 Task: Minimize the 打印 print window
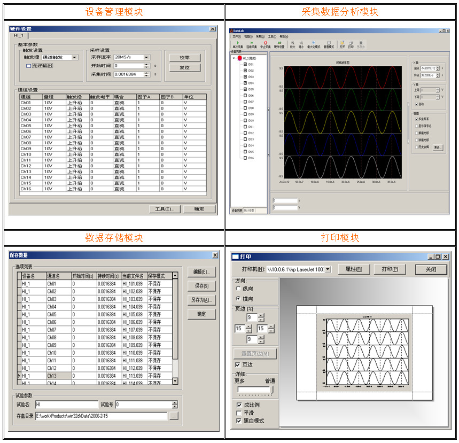[x=431, y=257]
